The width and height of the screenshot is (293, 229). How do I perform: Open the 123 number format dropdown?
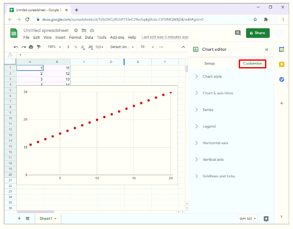pyautogui.click(x=99, y=47)
